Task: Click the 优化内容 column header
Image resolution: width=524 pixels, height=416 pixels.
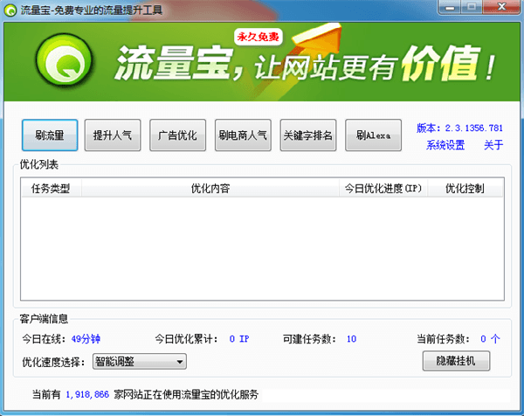Action: coord(210,188)
